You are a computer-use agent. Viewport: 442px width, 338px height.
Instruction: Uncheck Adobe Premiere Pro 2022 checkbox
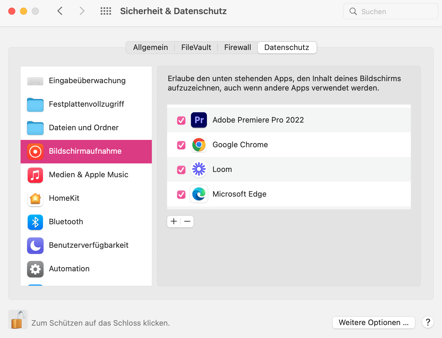pyautogui.click(x=181, y=120)
